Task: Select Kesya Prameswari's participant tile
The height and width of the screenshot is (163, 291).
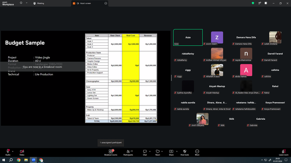Action: 275,103
